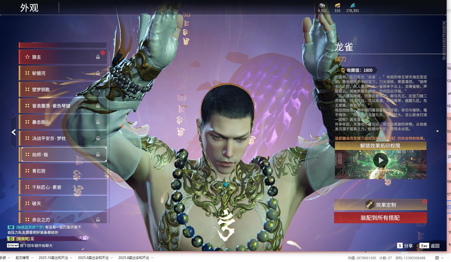Click the lock icon on 斩银河
This screenshot has height=262, width=451.
click(98, 73)
